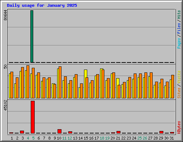Click the red KBytes bar for day 31
The image size is (183, 142).
point(172,133)
